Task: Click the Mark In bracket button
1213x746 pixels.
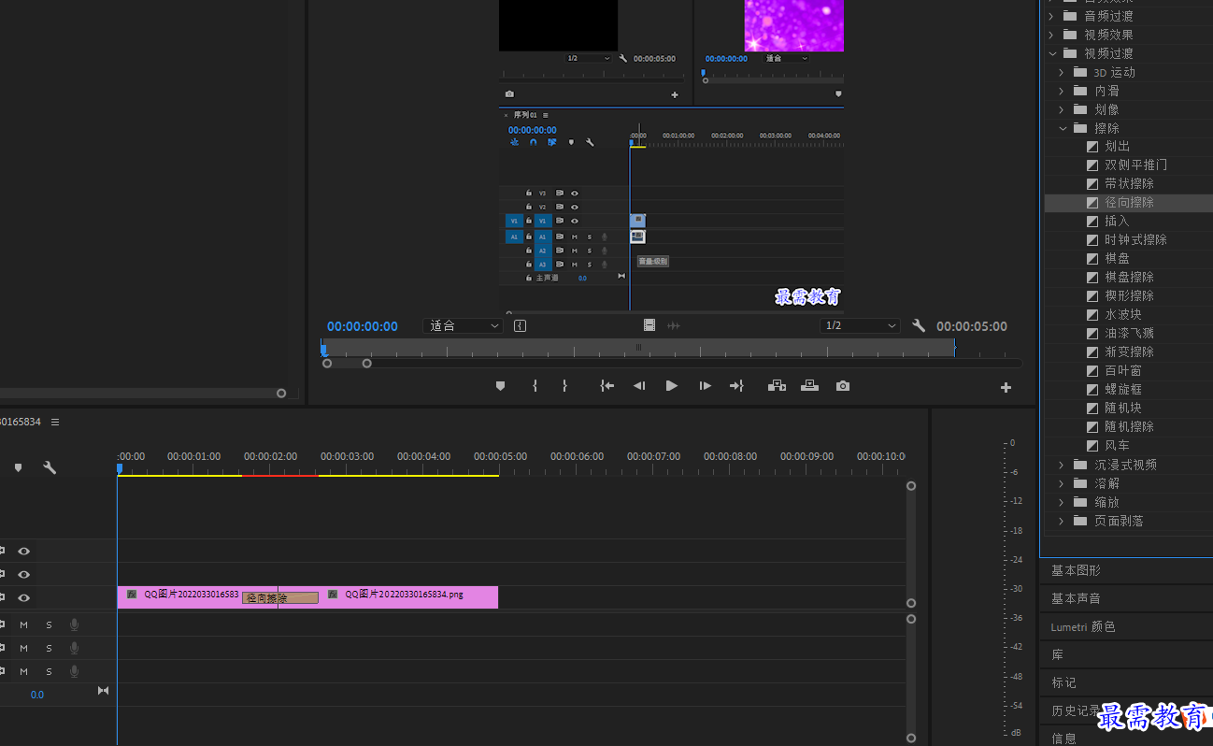Action: [535, 386]
